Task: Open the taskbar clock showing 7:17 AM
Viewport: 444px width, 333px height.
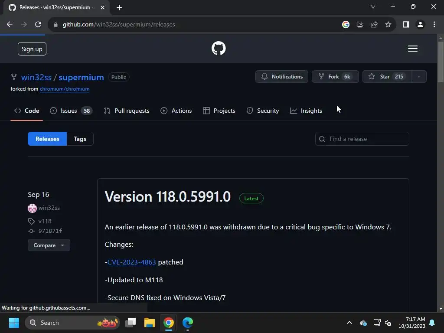Action: pos(412,323)
